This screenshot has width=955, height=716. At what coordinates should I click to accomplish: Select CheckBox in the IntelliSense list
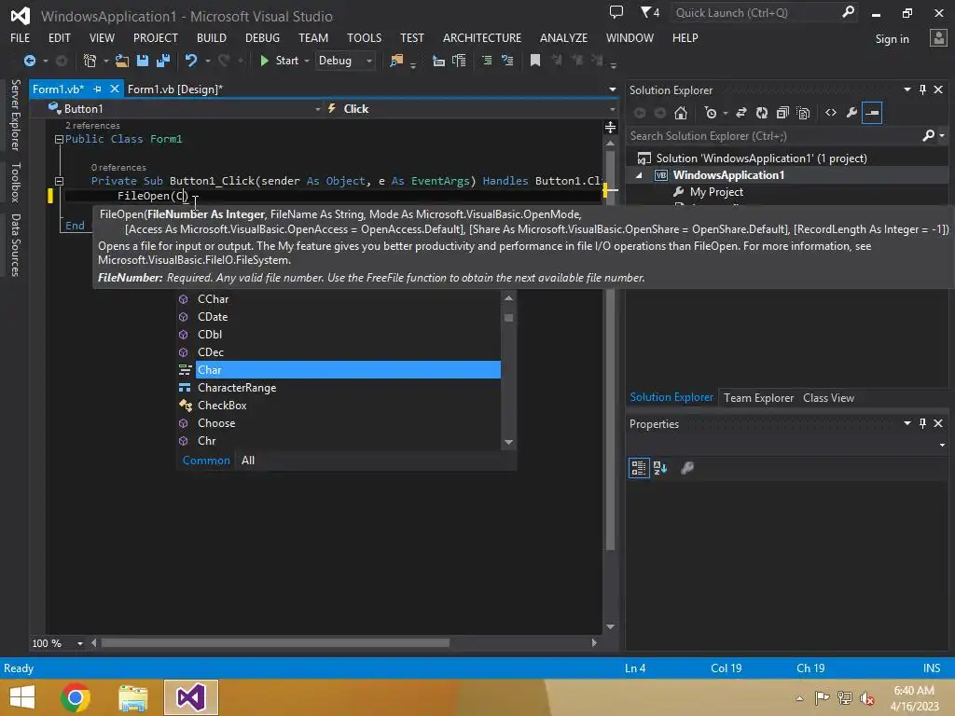[x=339, y=405]
